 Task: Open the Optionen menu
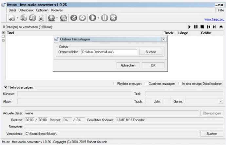tap(42, 10)
